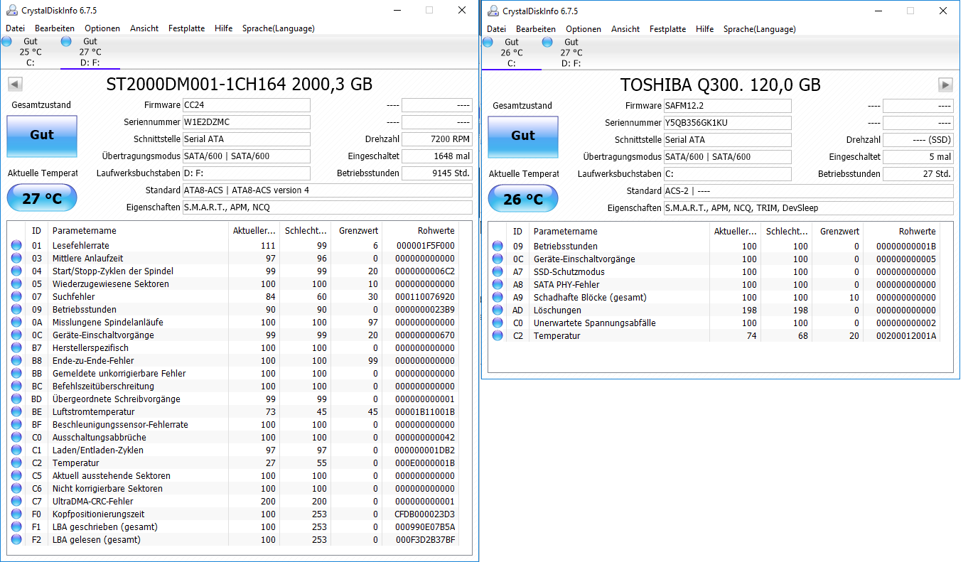The width and height of the screenshot is (973, 562).
Task: Click CrystalDiskInfo app icon in left window title bar
Action: tap(11, 11)
